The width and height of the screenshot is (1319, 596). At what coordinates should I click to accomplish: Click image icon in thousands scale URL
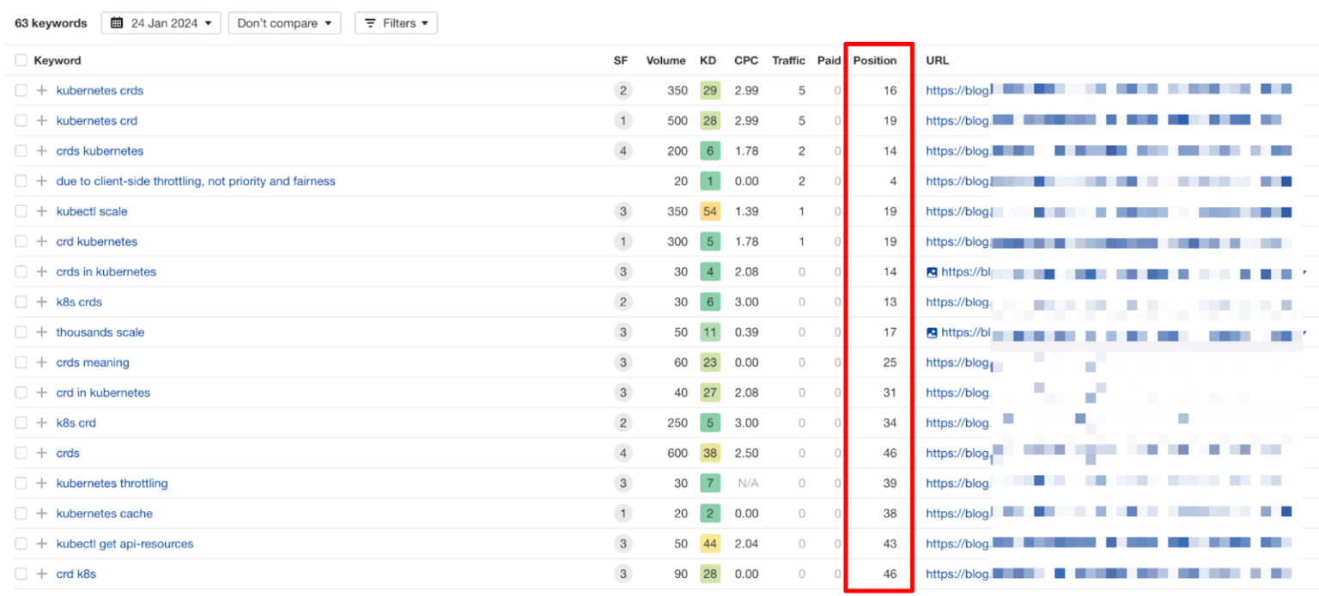point(932,332)
